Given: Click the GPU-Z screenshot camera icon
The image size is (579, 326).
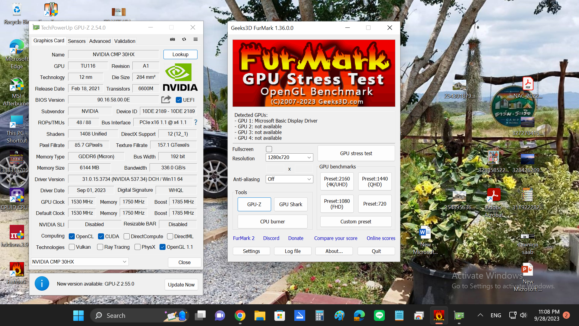Looking at the screenshot, I should coord(172,39).
